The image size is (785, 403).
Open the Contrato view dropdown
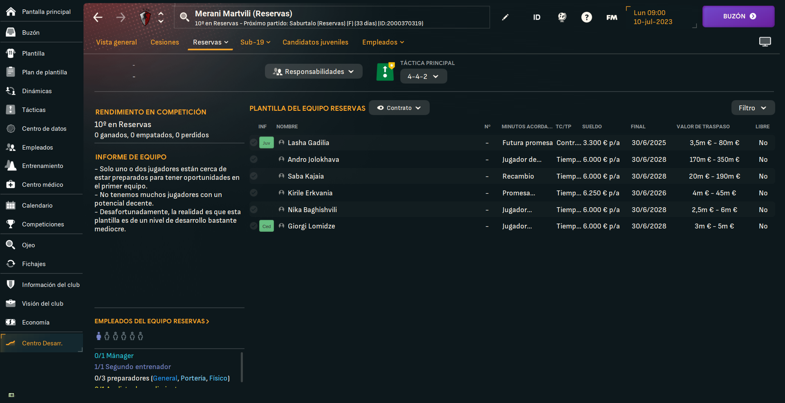click(399, 108)
